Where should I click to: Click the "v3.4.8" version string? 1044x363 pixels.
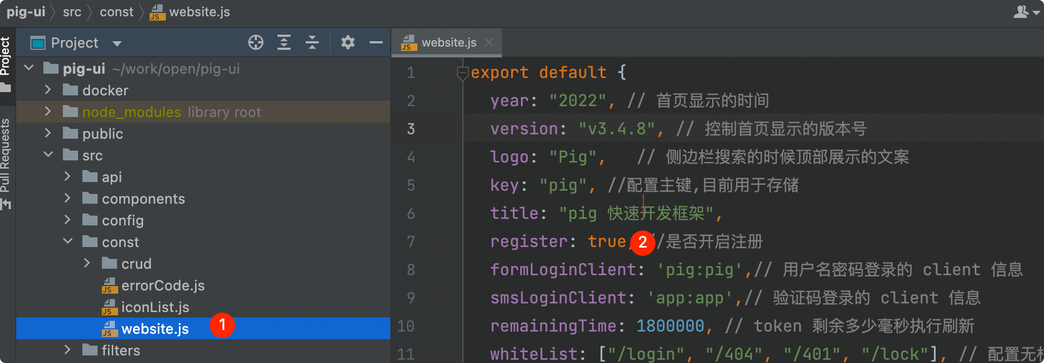[617, 129]
